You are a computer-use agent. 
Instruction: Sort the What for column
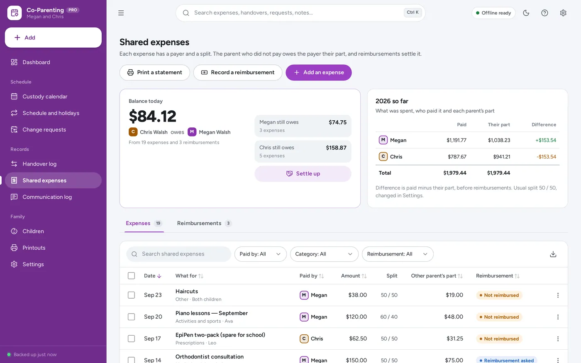189,276
